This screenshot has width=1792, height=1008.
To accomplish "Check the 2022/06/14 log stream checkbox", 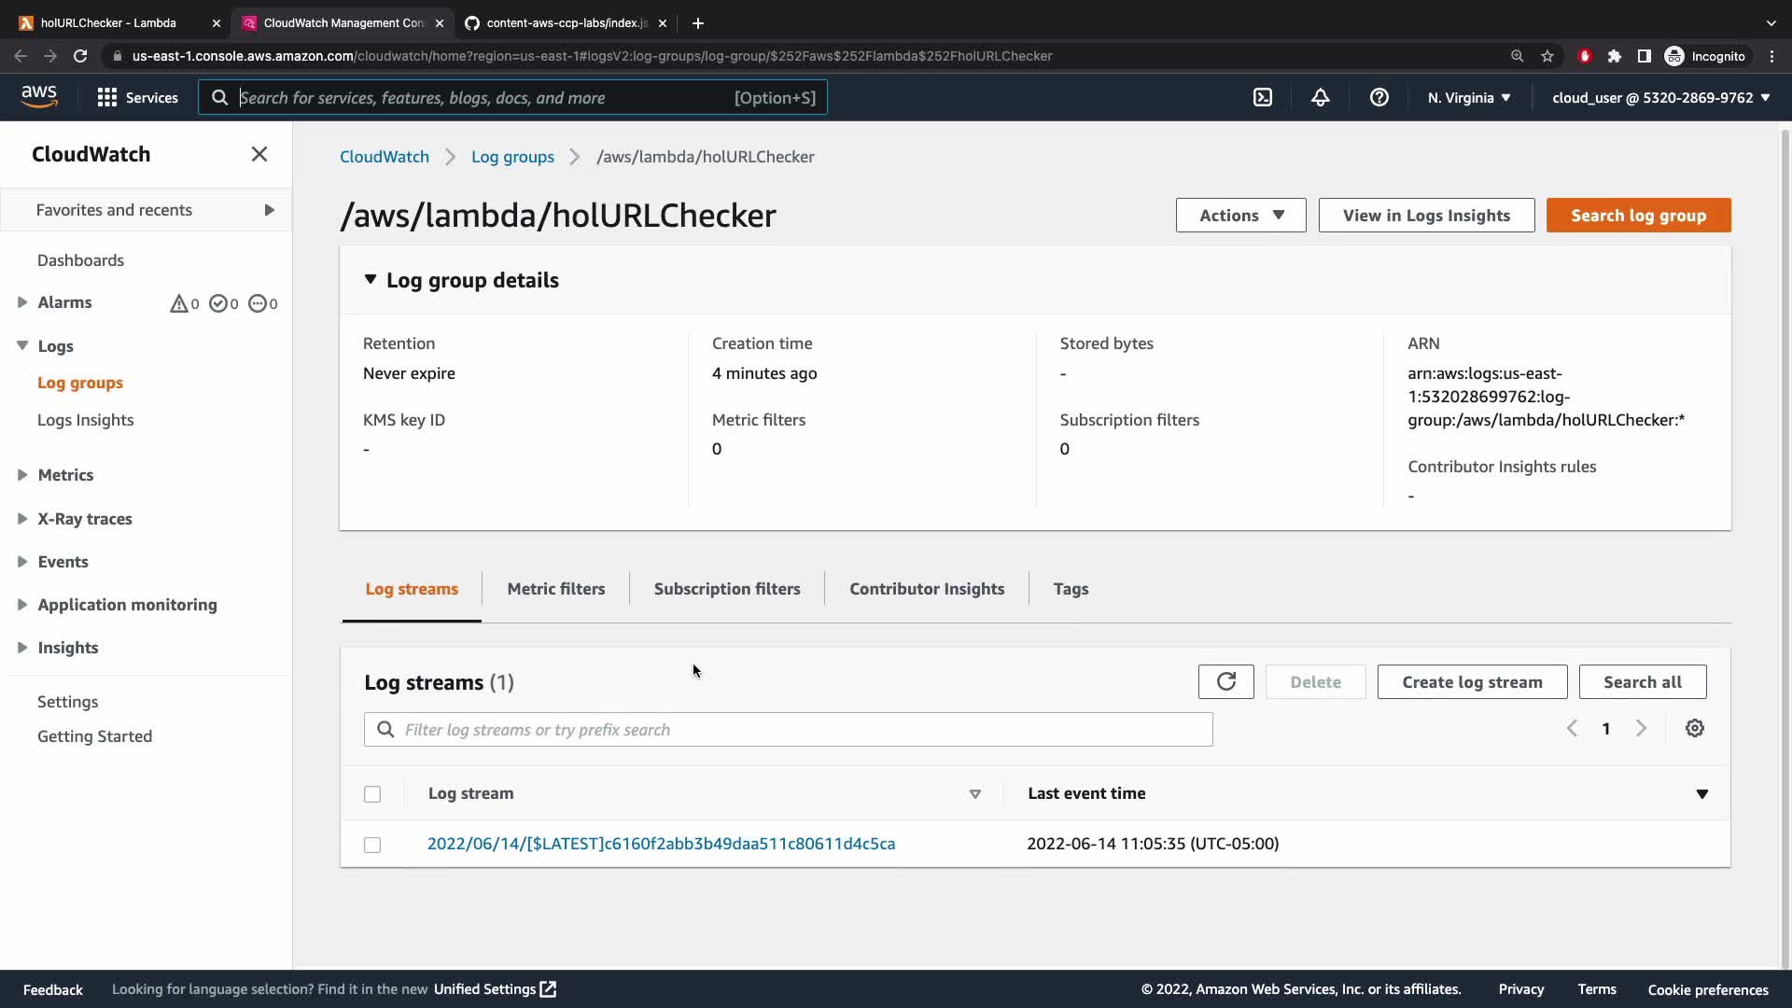I will pyautogui.click(x=372, y=845).
